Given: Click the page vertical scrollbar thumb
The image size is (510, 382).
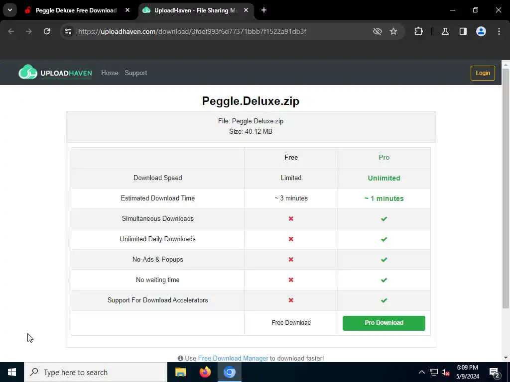Looking at the screenshot, I should click(x=506, y=189).
